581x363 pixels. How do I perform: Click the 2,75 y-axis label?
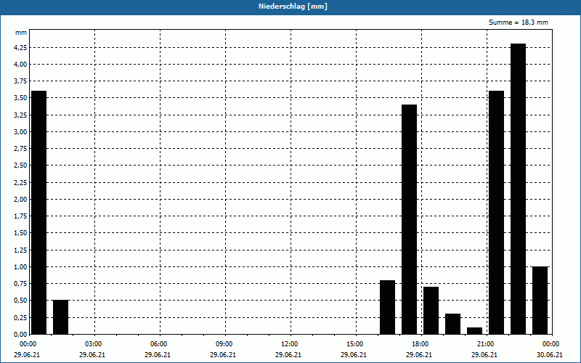coord(20,149)
